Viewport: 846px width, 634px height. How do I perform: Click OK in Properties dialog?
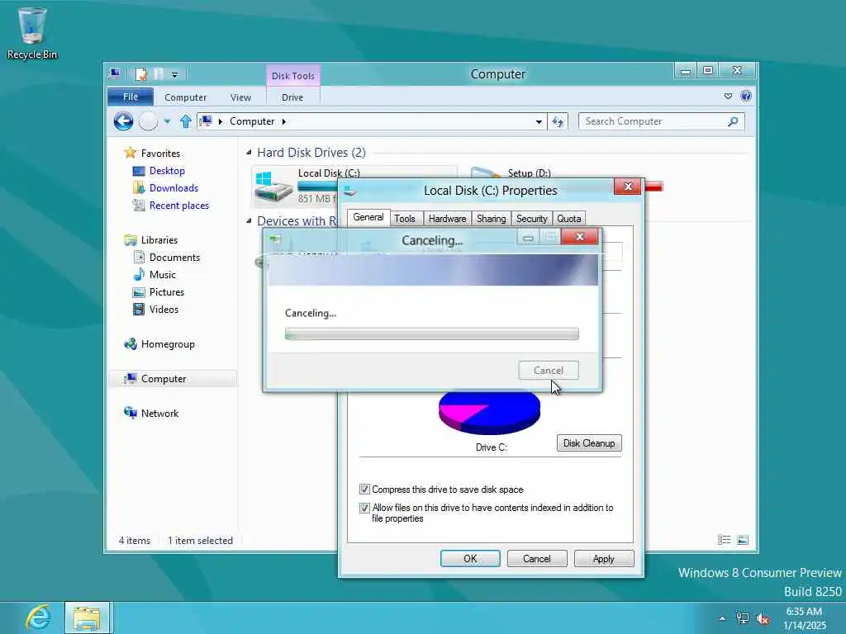coord(470,559)
